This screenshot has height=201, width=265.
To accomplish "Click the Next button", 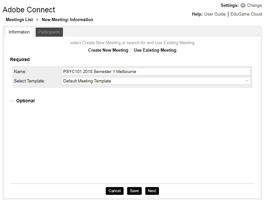I will 152,191.
